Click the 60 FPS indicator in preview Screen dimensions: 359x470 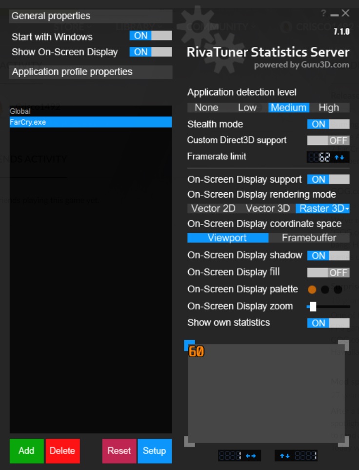pyautogui.click(x=196, y=351)
